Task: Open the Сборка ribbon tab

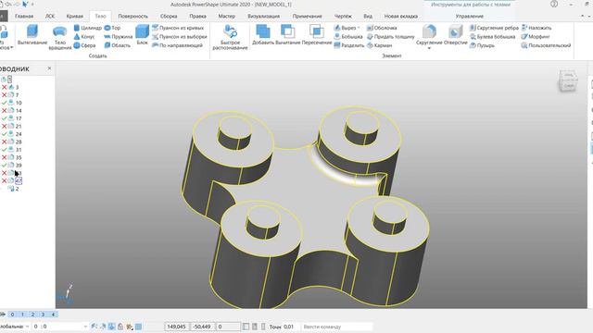Action: pos(169,17)
